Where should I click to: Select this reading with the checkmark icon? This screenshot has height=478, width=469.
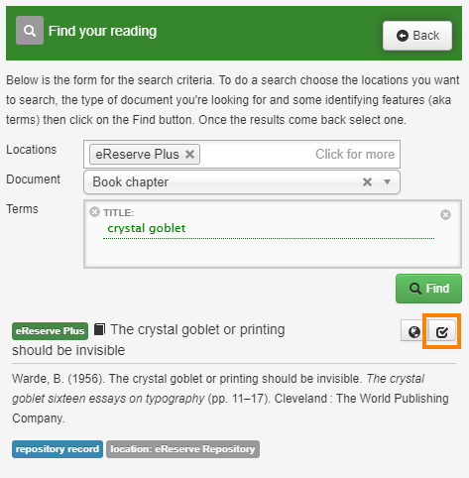click(441, 331)
